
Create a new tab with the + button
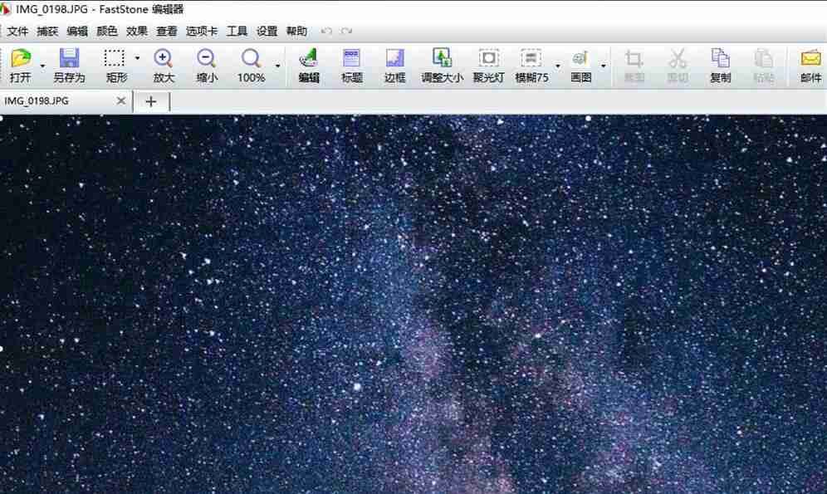point(151,100)
